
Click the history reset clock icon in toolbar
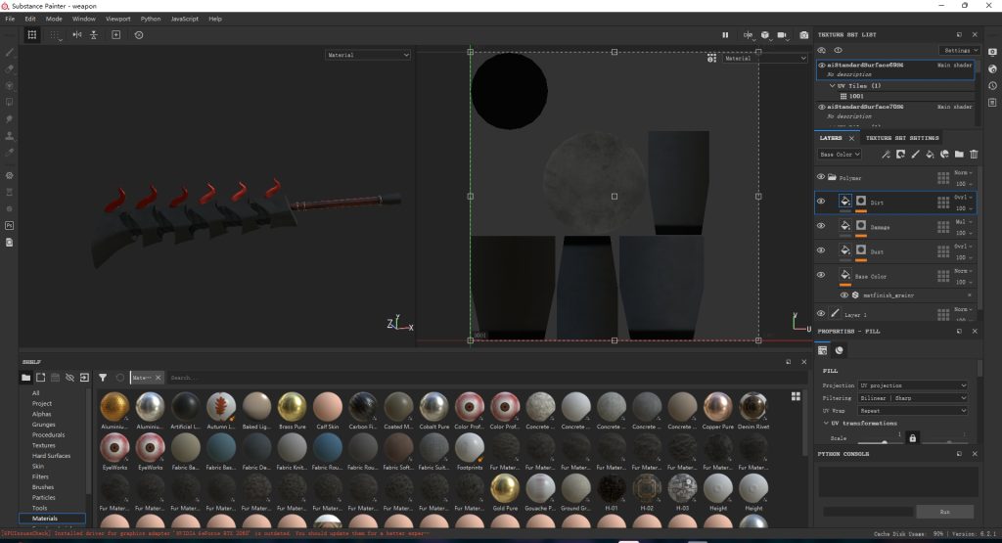click(139, 35)
